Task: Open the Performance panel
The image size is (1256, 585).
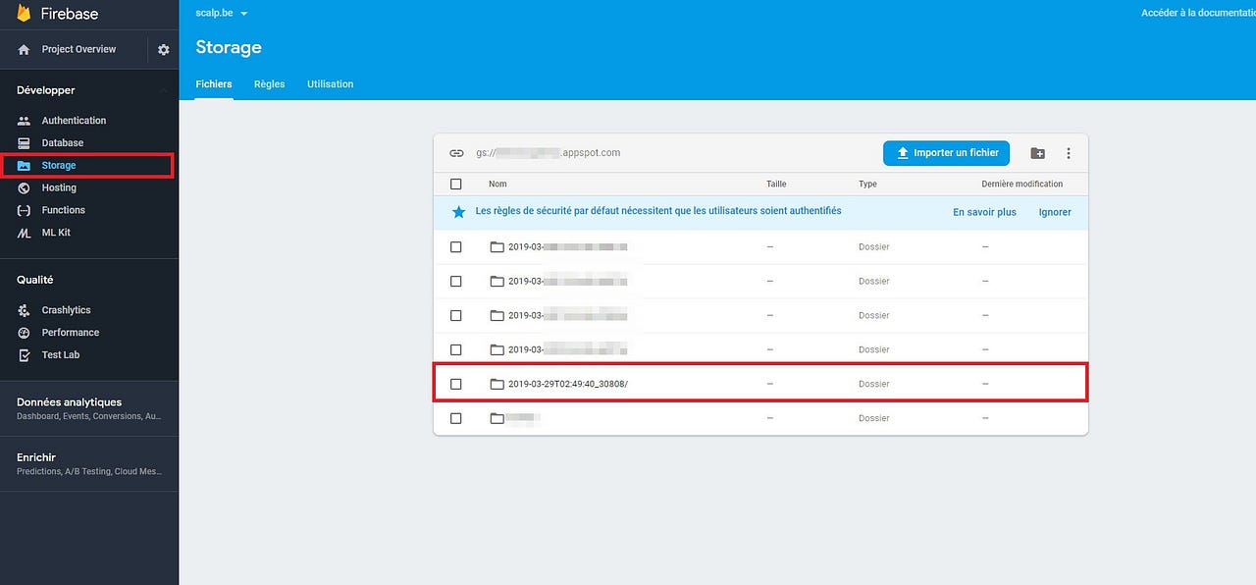Action: click(69, 333)
